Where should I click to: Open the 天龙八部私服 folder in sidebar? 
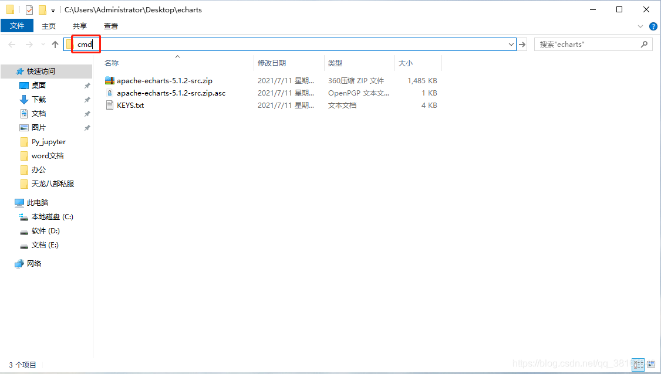point(52,183)
